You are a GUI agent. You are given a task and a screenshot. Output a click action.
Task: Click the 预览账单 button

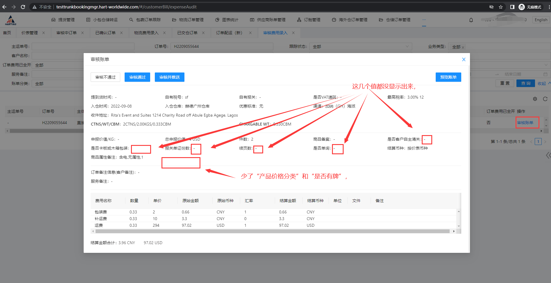[x=448, y=77]
